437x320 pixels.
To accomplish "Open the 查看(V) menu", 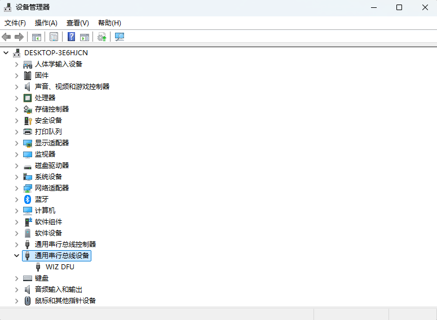I will click(77, 23).
